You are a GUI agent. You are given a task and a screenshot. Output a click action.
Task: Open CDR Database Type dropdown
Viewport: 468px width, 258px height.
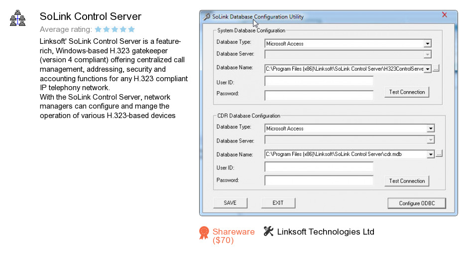point(430,129)
